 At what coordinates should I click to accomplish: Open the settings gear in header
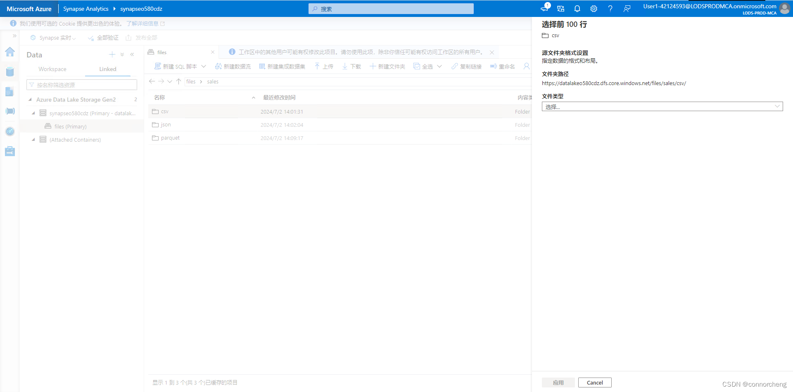pyautogui.click(x=594, y=8)
